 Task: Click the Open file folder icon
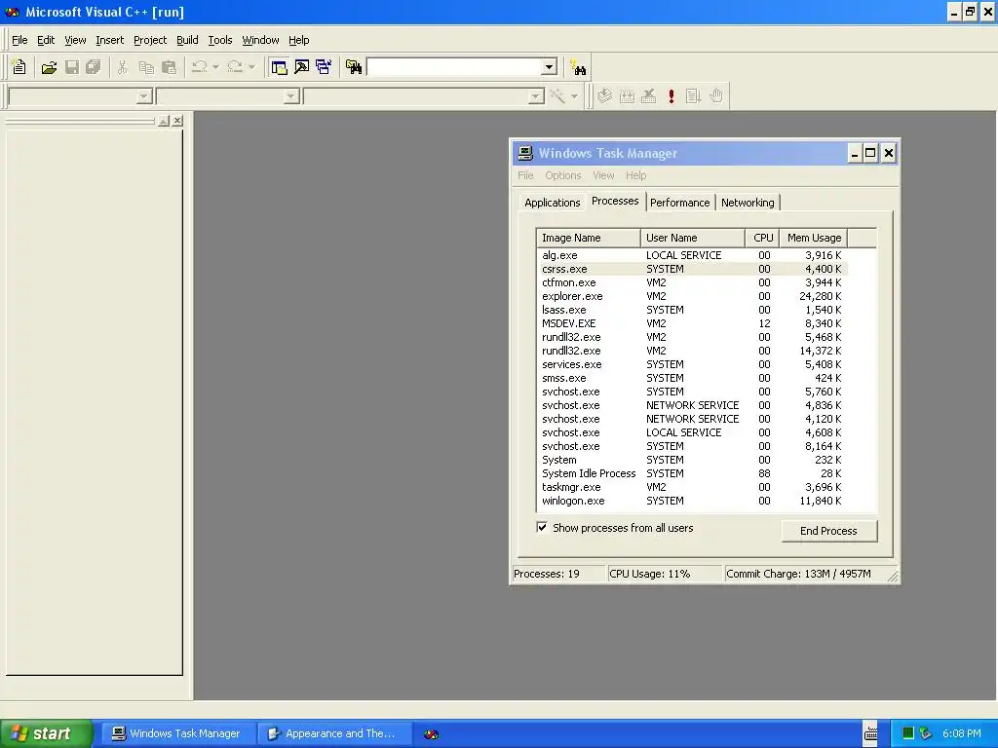click(x=49, y=67)
